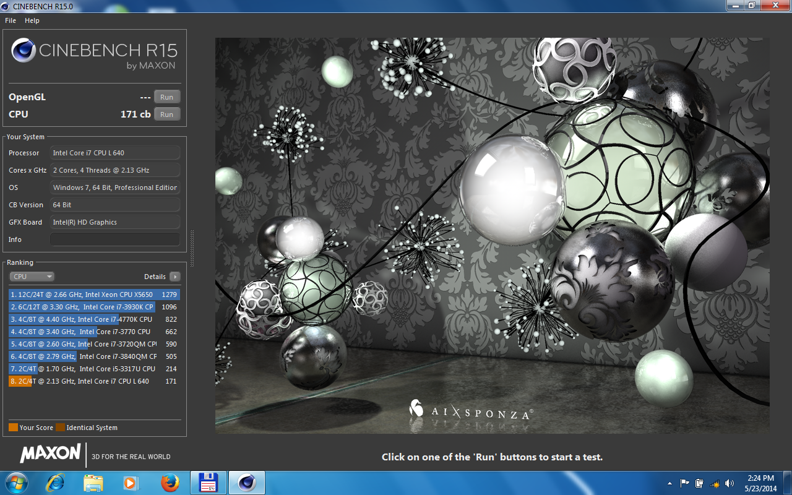Open the taskbar clock and date
792x495 pixels.
click(760, 483)
